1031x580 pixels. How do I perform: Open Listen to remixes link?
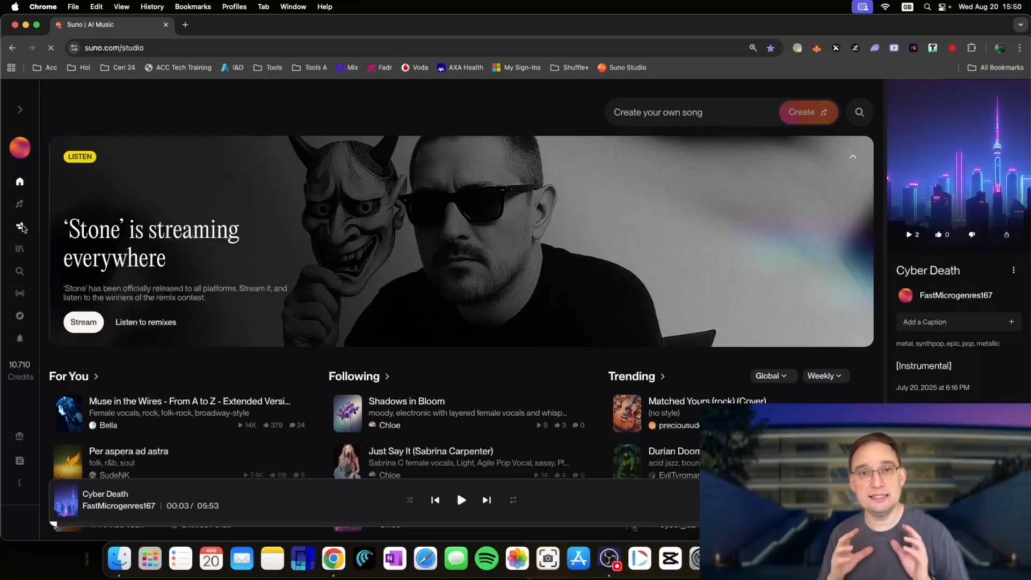(x=146, y=322)
